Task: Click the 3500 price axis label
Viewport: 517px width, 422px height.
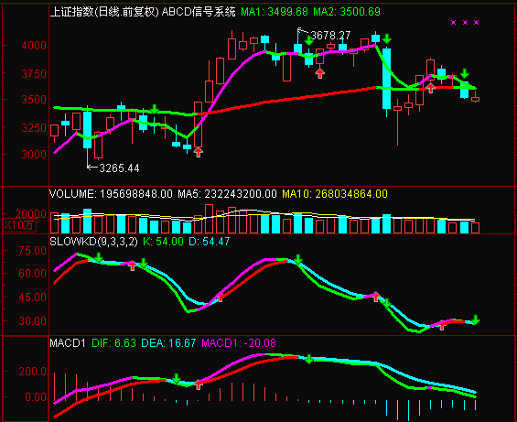Action: point(34,99)
